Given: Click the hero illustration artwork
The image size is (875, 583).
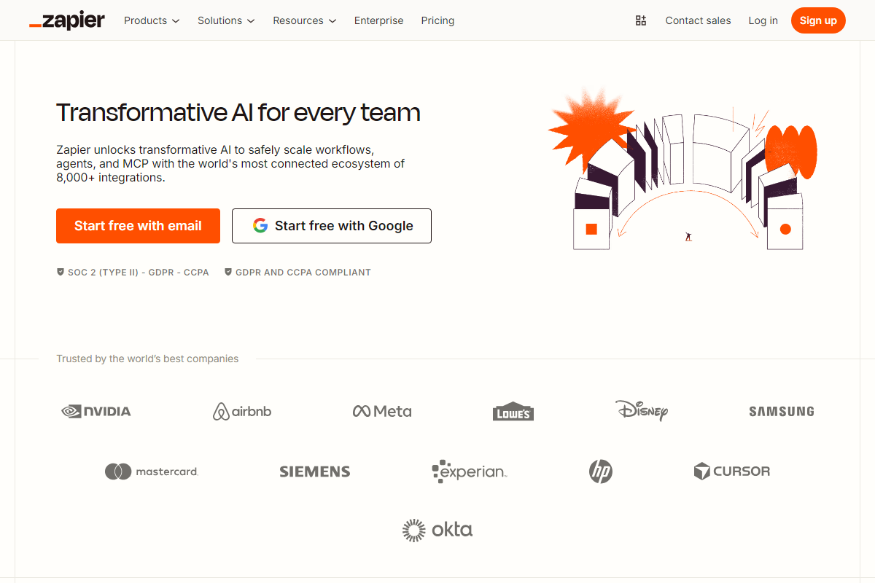Looking at the screenshot, I should click(x=685, y=168).
